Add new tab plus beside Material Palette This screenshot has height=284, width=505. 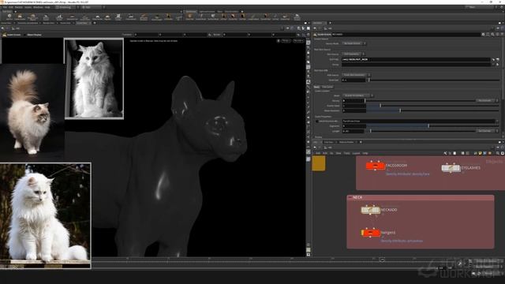(361, 142)
